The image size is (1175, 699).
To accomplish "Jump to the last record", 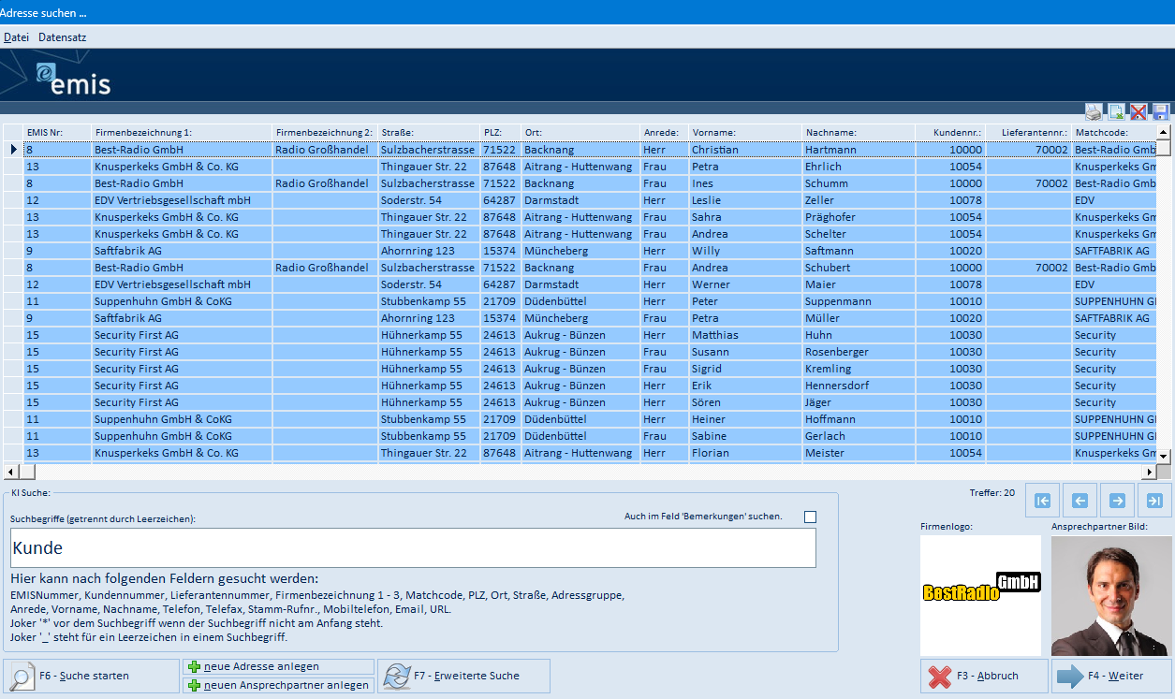I will [1154, 501].
